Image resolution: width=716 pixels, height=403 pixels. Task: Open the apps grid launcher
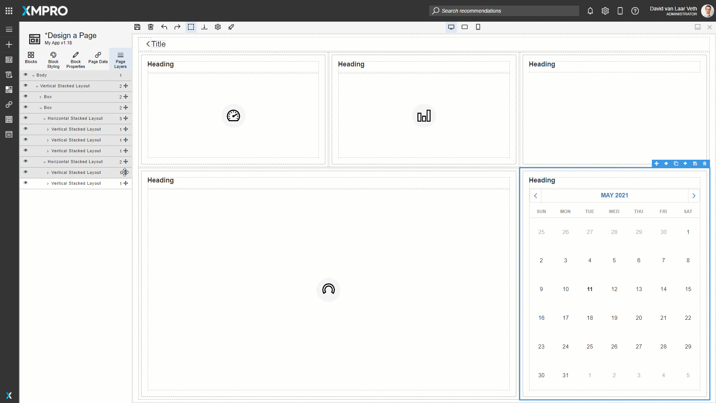pos(9,11)
